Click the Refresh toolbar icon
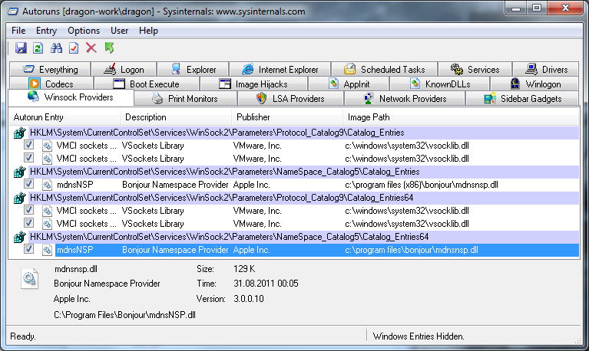 (x=38, y=48)
